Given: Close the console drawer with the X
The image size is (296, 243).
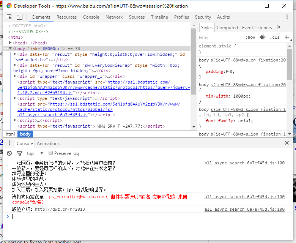Looking at the screenshot, I should tap(287, 143).
